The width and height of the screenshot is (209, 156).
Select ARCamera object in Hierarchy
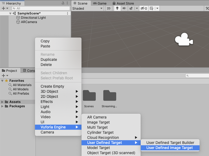click(x=29, y=22)
